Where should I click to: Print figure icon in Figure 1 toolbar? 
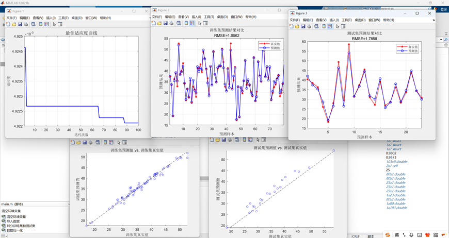(26, 24)
